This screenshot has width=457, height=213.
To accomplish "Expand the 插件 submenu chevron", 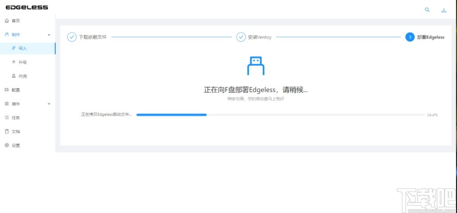I will coord(49,104).
